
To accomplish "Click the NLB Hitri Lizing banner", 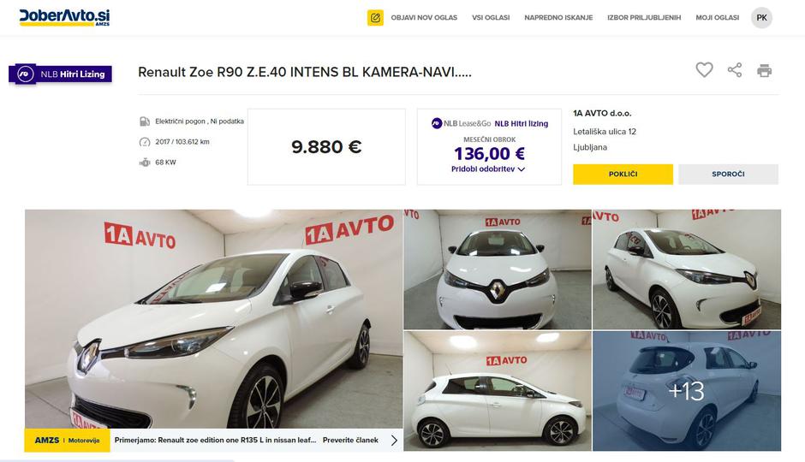I will click(61, 74).
